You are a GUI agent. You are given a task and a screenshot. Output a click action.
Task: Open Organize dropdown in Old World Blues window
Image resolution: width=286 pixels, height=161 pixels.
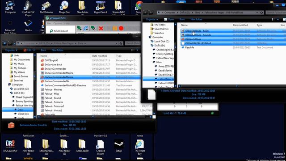[152, 19]
